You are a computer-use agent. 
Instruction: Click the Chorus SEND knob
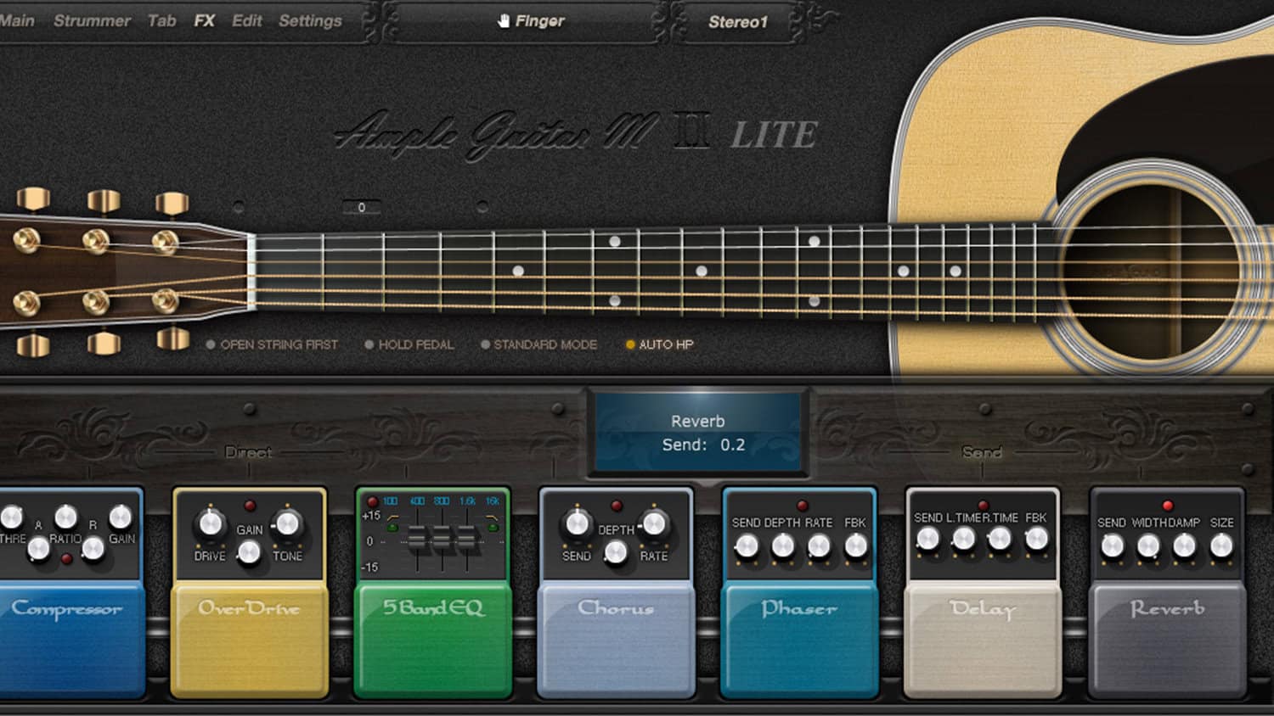tap(577, 523)
